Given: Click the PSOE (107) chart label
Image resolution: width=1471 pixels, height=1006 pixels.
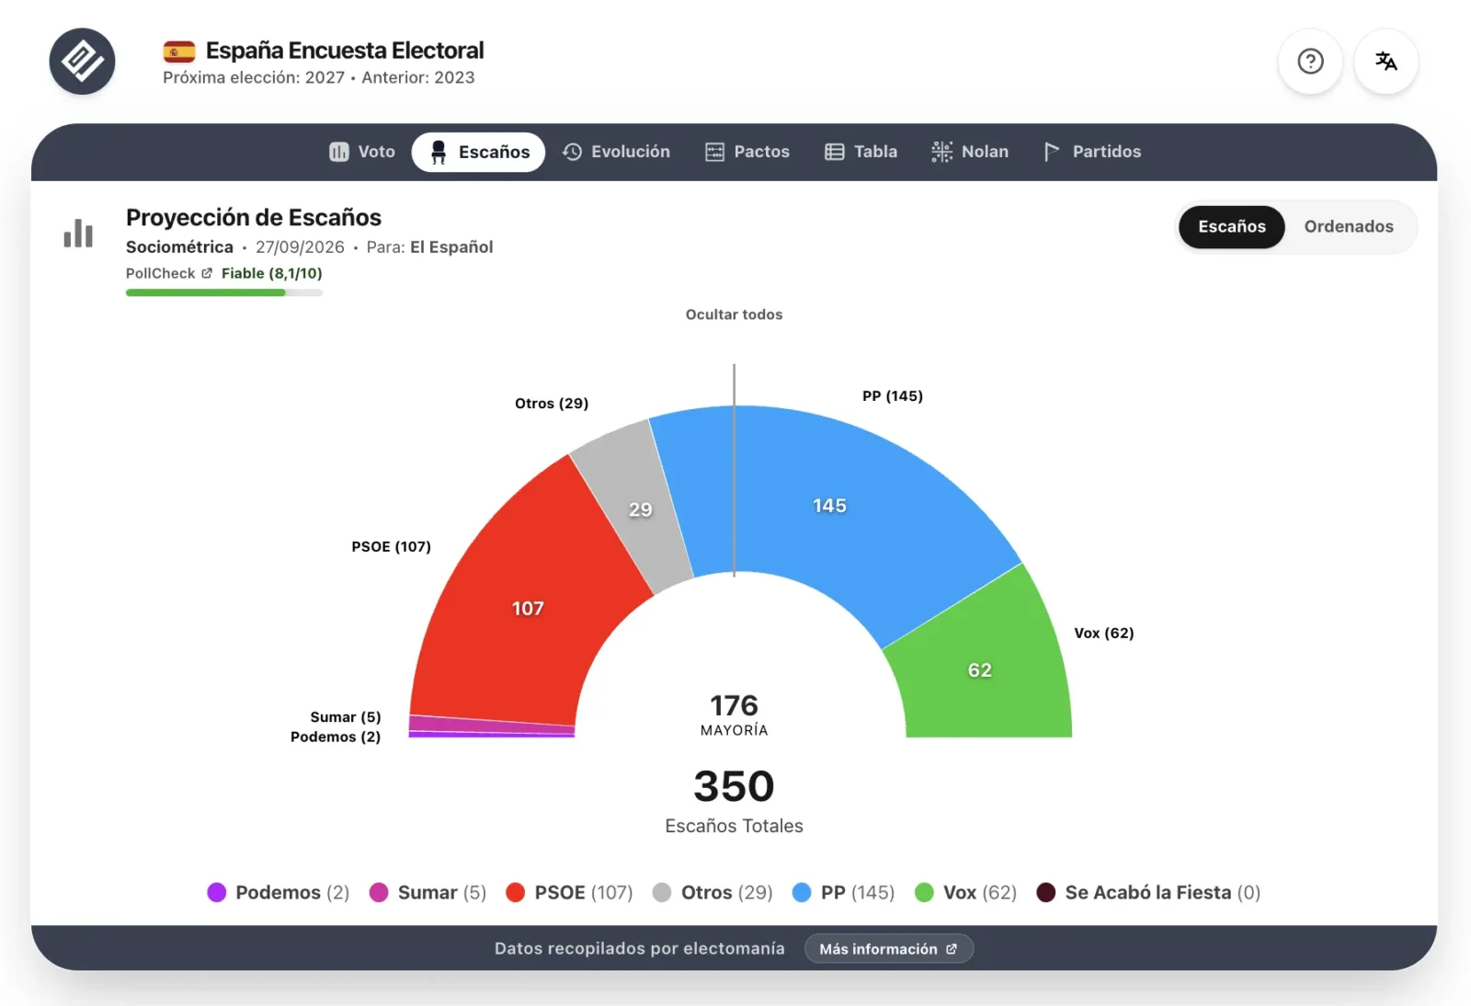Looking at the screenshot, I should (x=392, y=547).
